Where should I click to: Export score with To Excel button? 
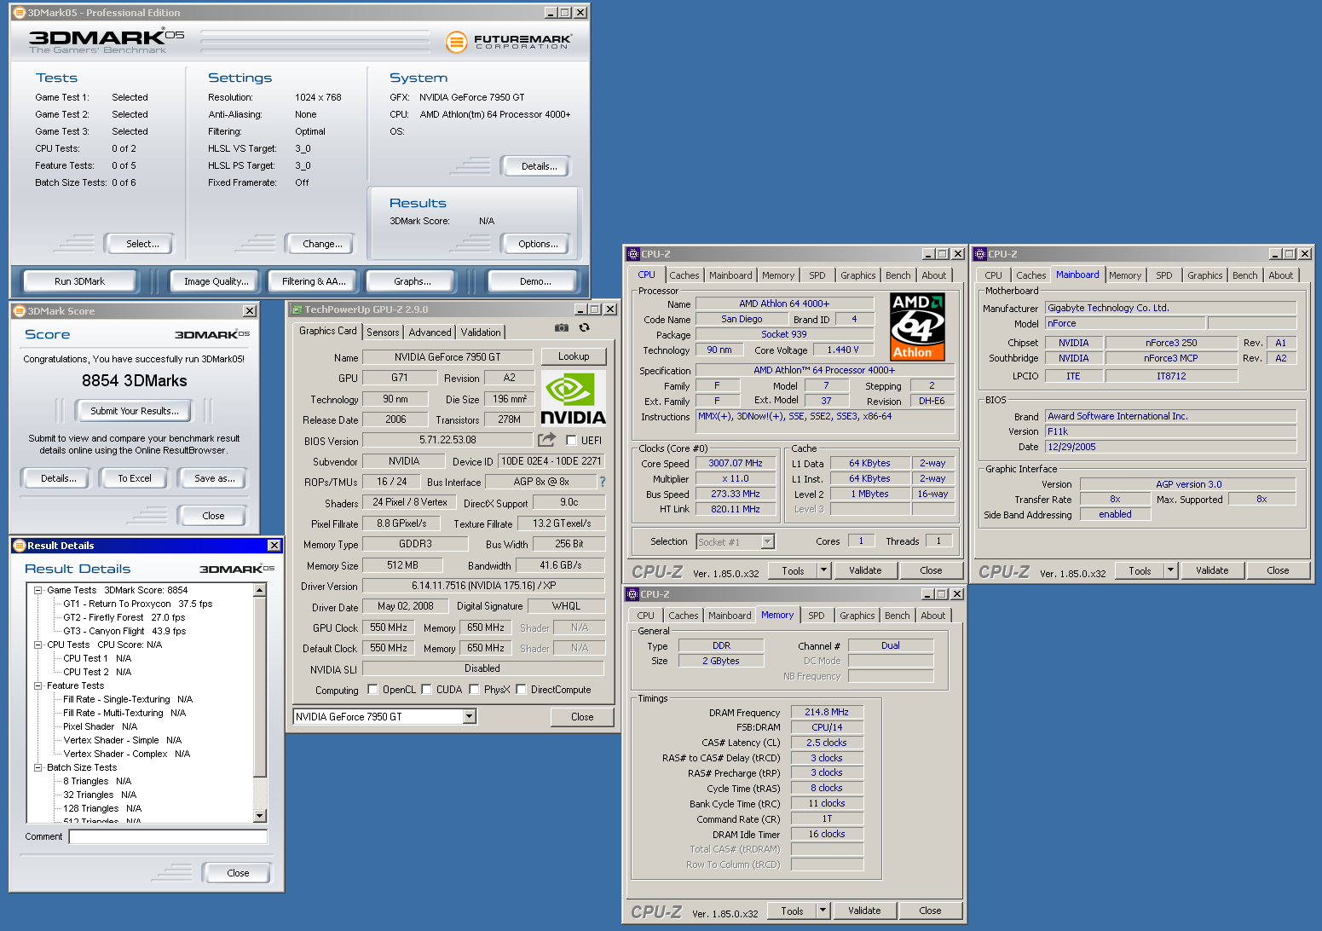click(x=135, y=478)
